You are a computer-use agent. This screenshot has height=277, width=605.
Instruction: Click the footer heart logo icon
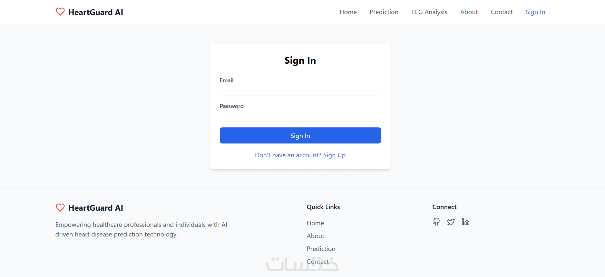coord(60,208)
